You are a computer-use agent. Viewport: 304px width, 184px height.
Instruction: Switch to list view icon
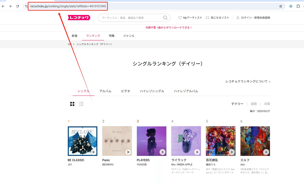81,104
